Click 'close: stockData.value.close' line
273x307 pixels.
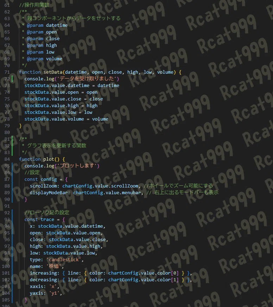pos(69,240)
